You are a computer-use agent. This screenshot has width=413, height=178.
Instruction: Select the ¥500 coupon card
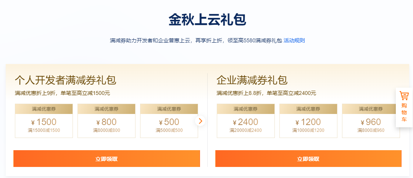point(169,121)
